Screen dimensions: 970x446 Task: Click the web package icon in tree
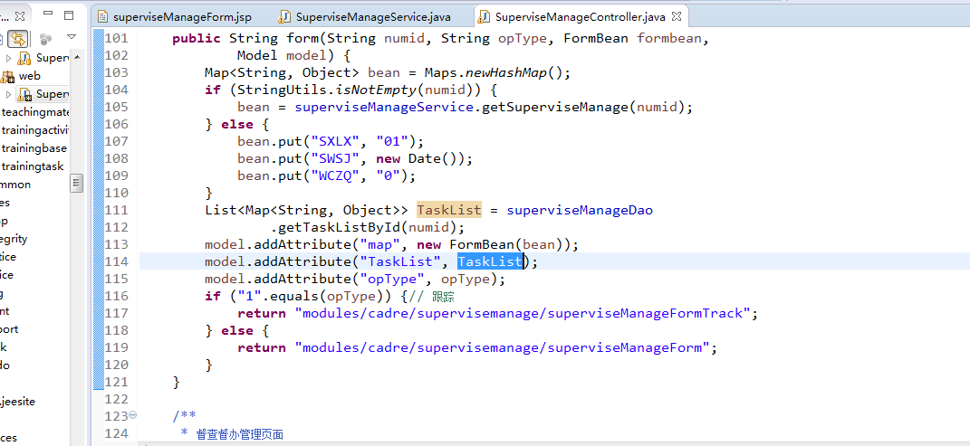coord(8,76)
